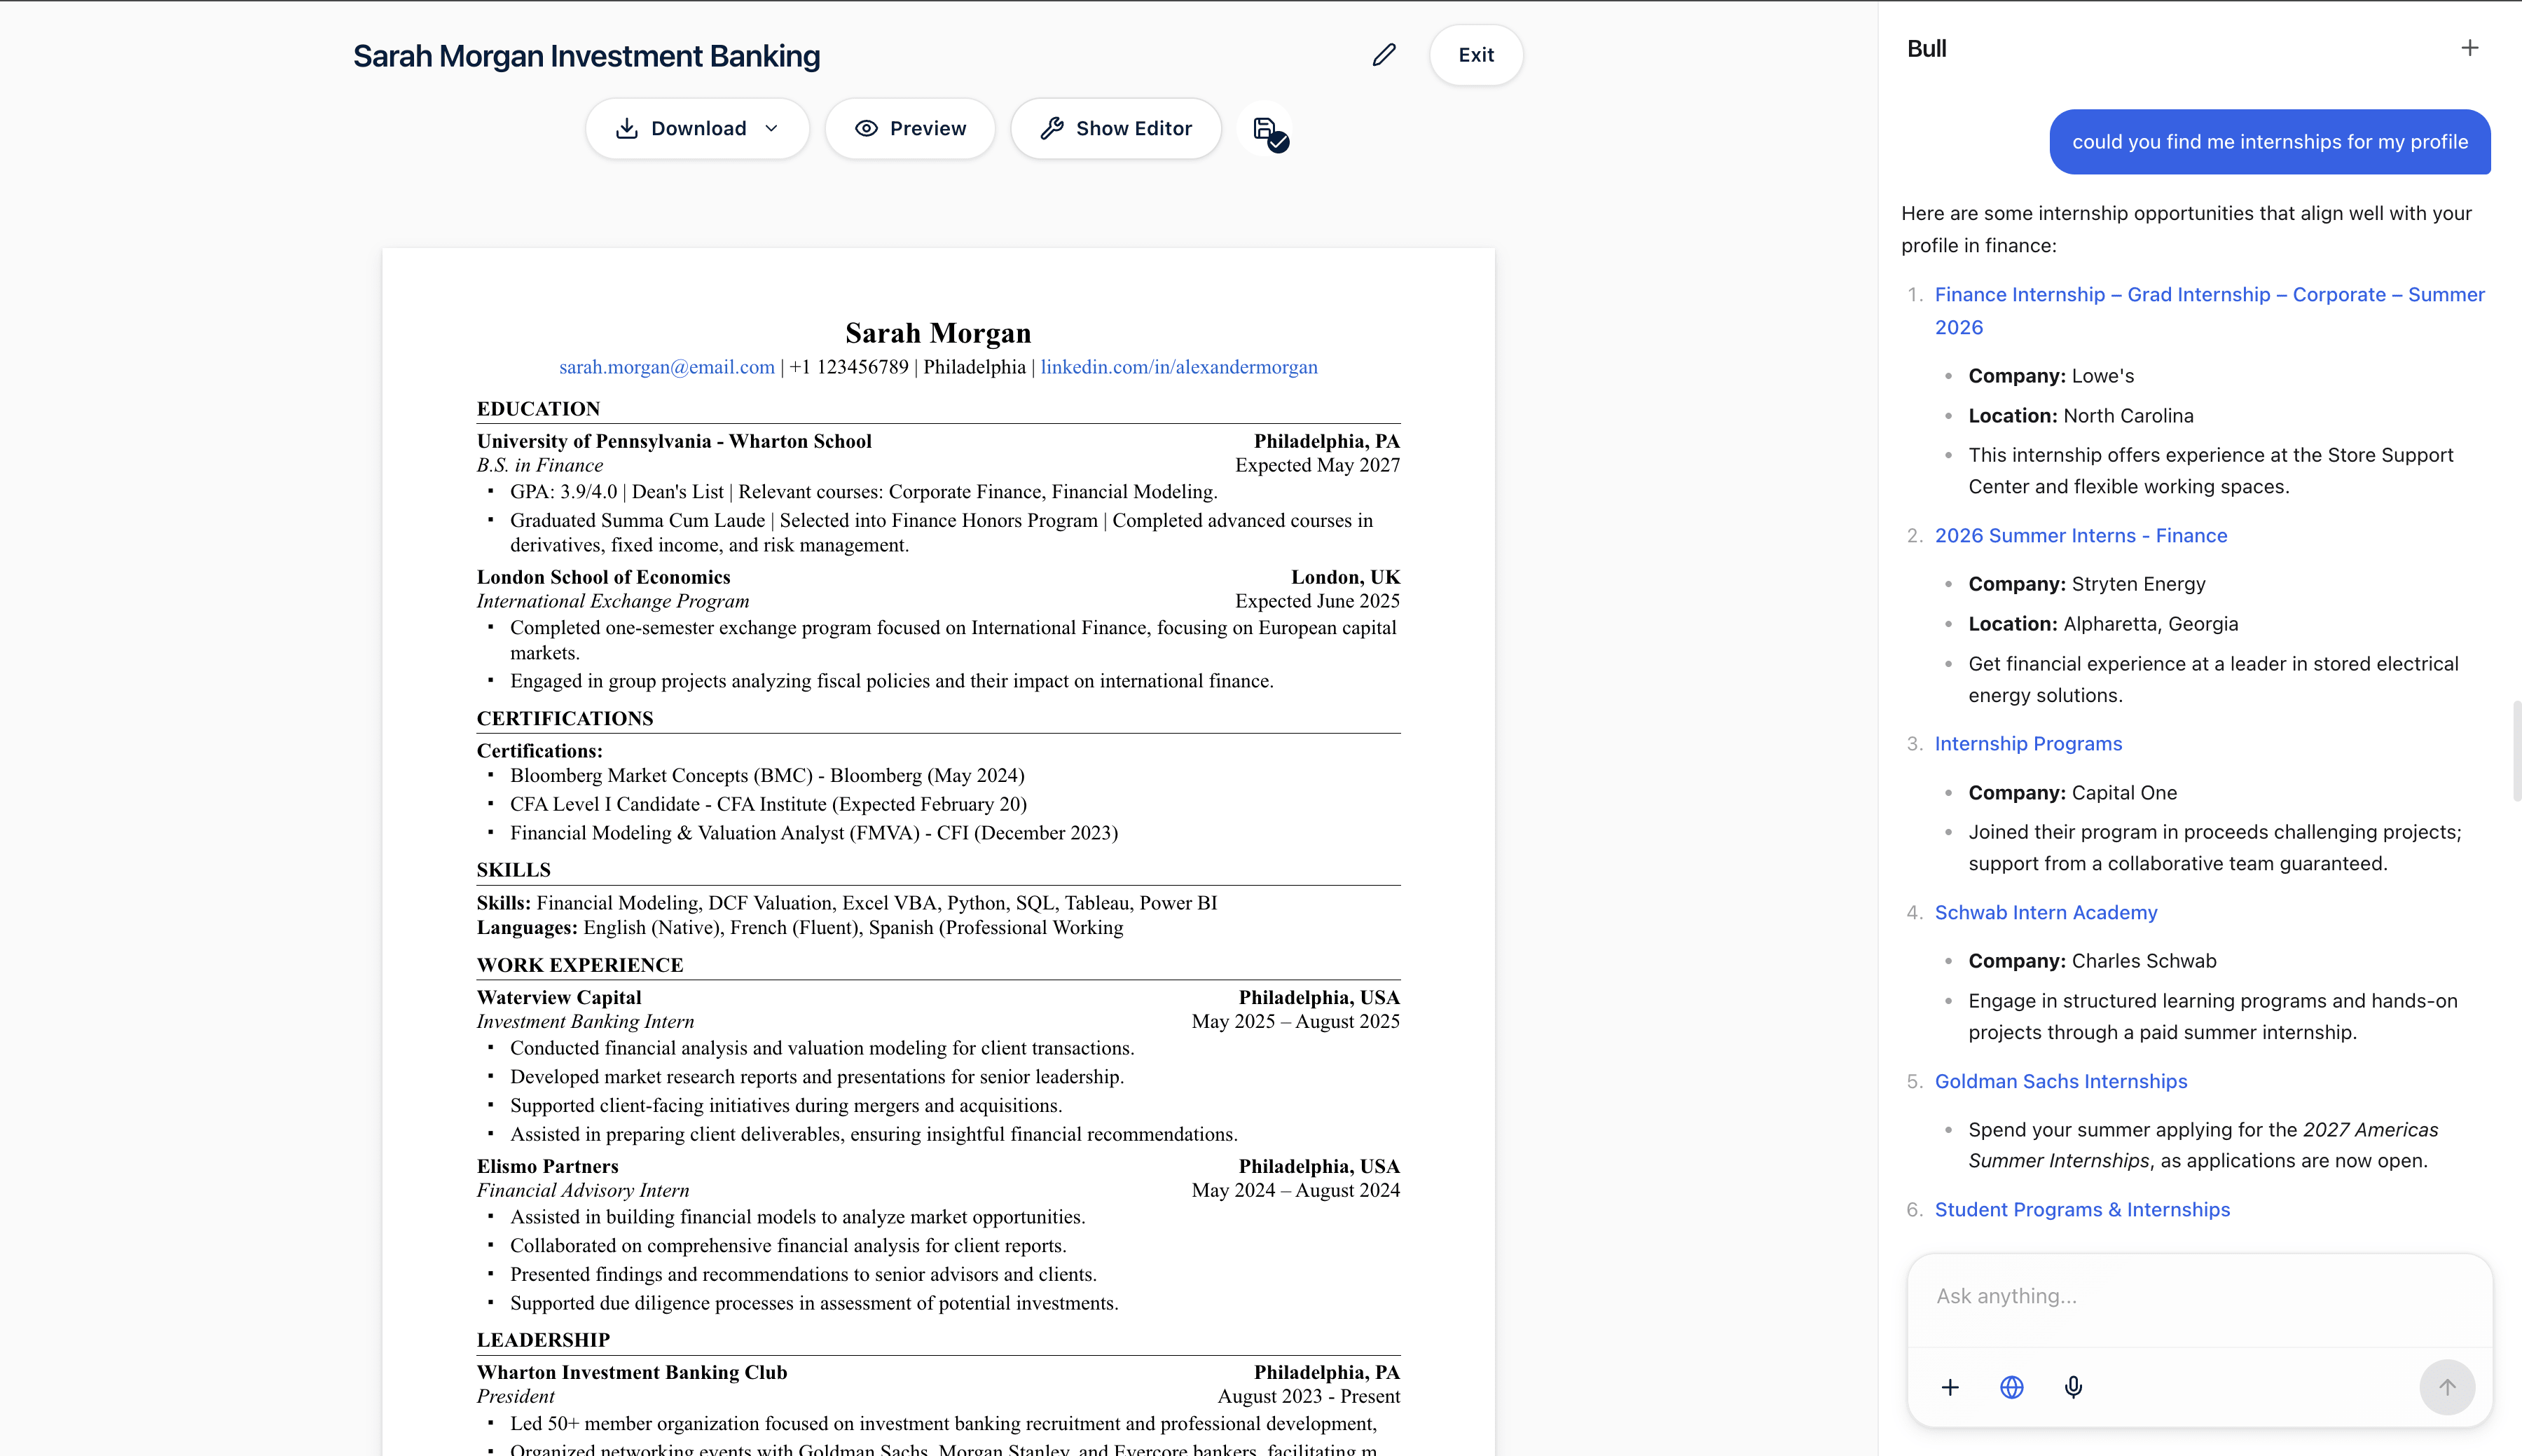Image resolution: width=2522 pixels, height=1456 pixels.
Task: Start a new chat with plus icon
Action: (2469, 48)
